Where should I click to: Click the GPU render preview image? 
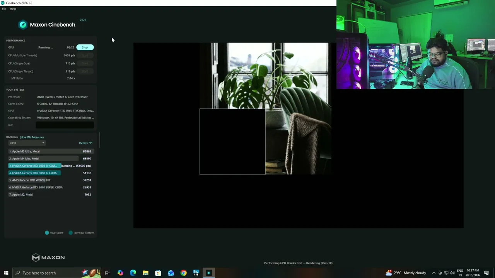(x=298, y=135)
